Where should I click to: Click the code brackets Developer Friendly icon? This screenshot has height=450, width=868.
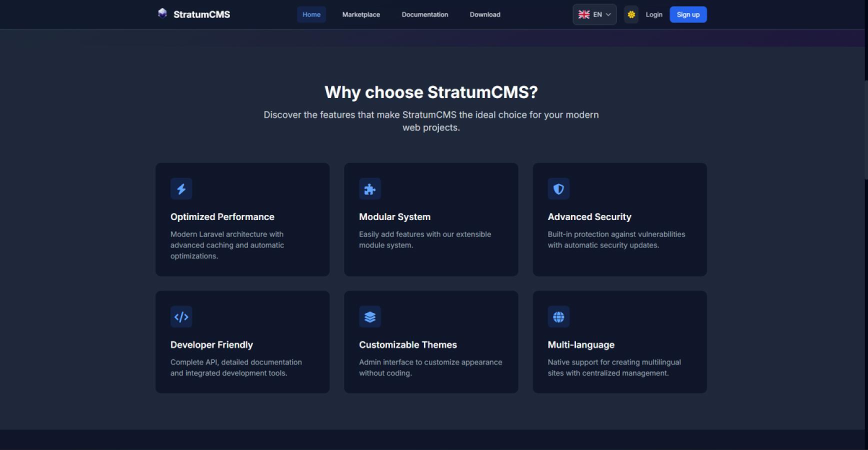[x=181, y=317]
